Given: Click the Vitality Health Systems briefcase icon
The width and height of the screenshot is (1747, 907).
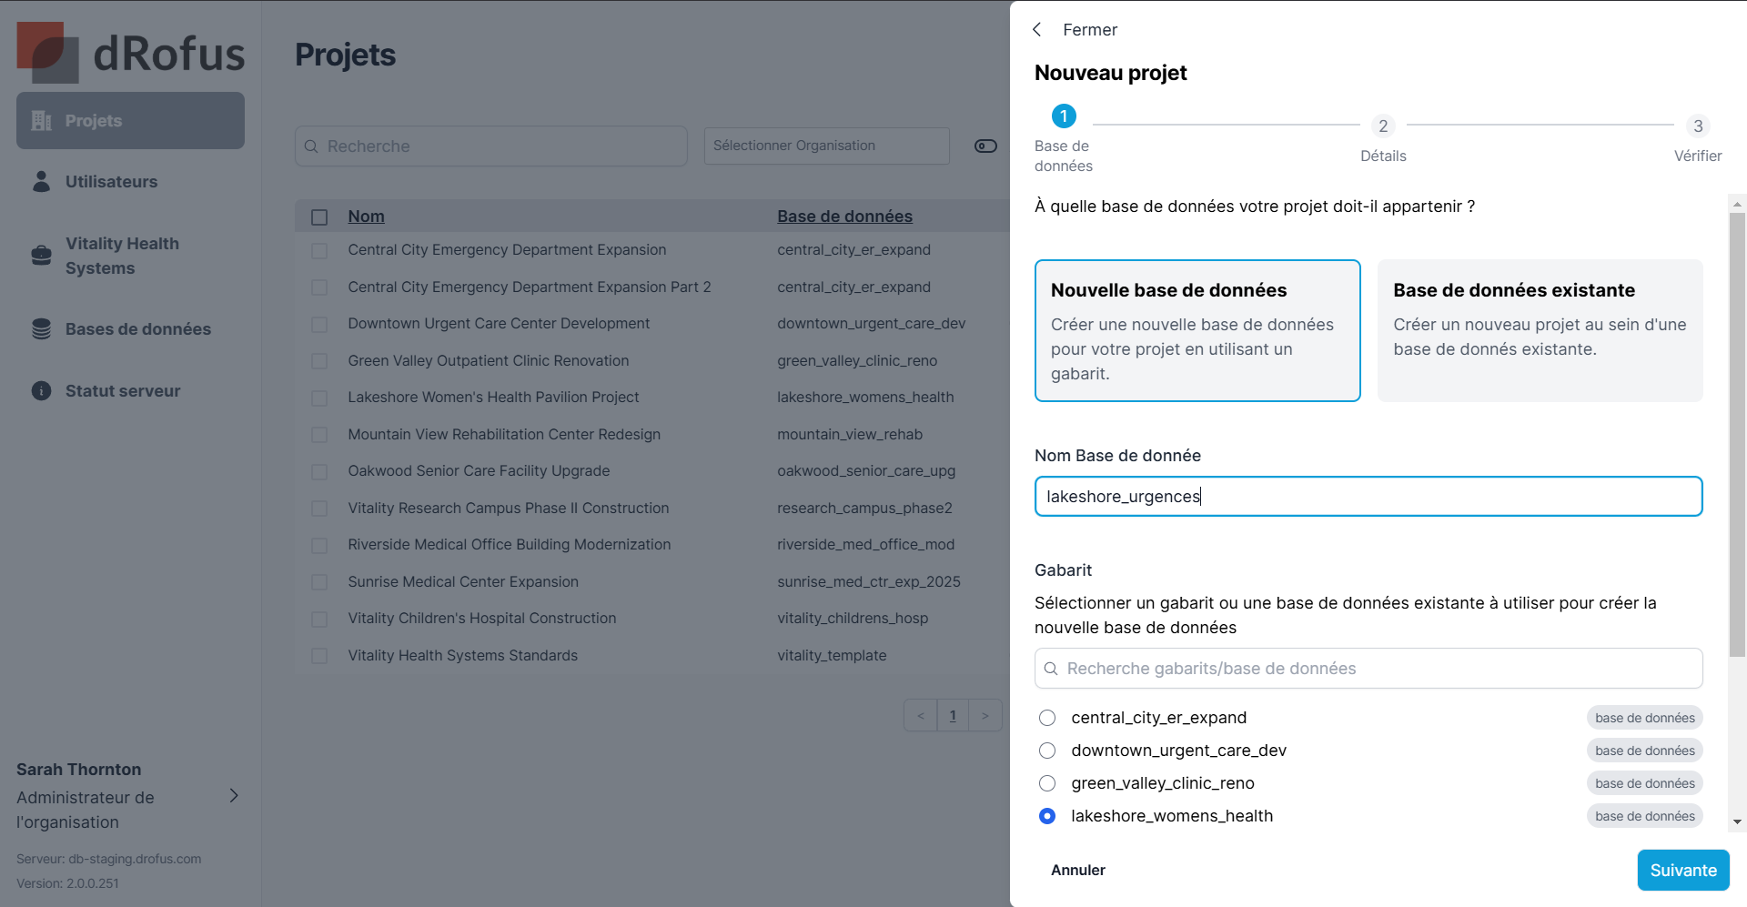Looking at the screenshot, I should tap(42, 256).
